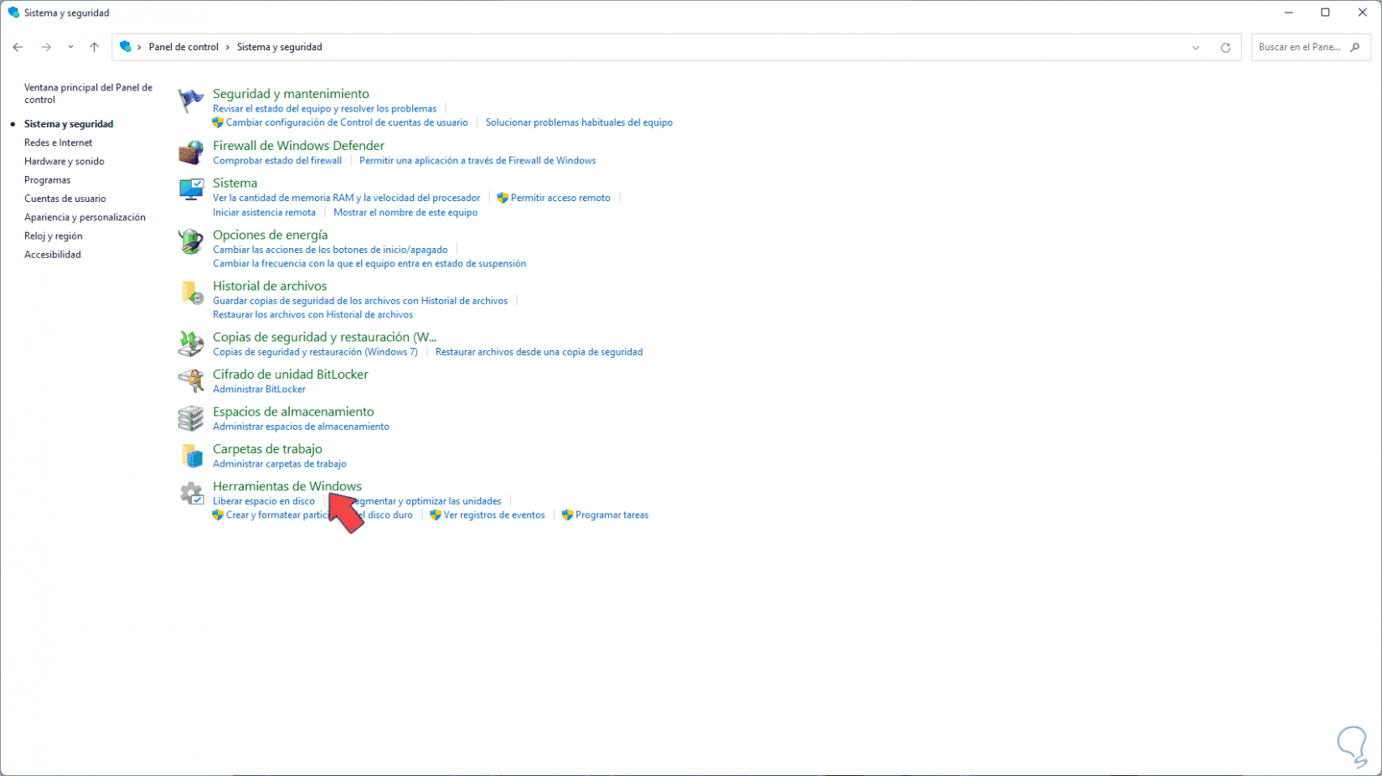Open Cifrado de unidad BitLocker heading
This screenshot has height=776, width=1382.
click(291, 375)
